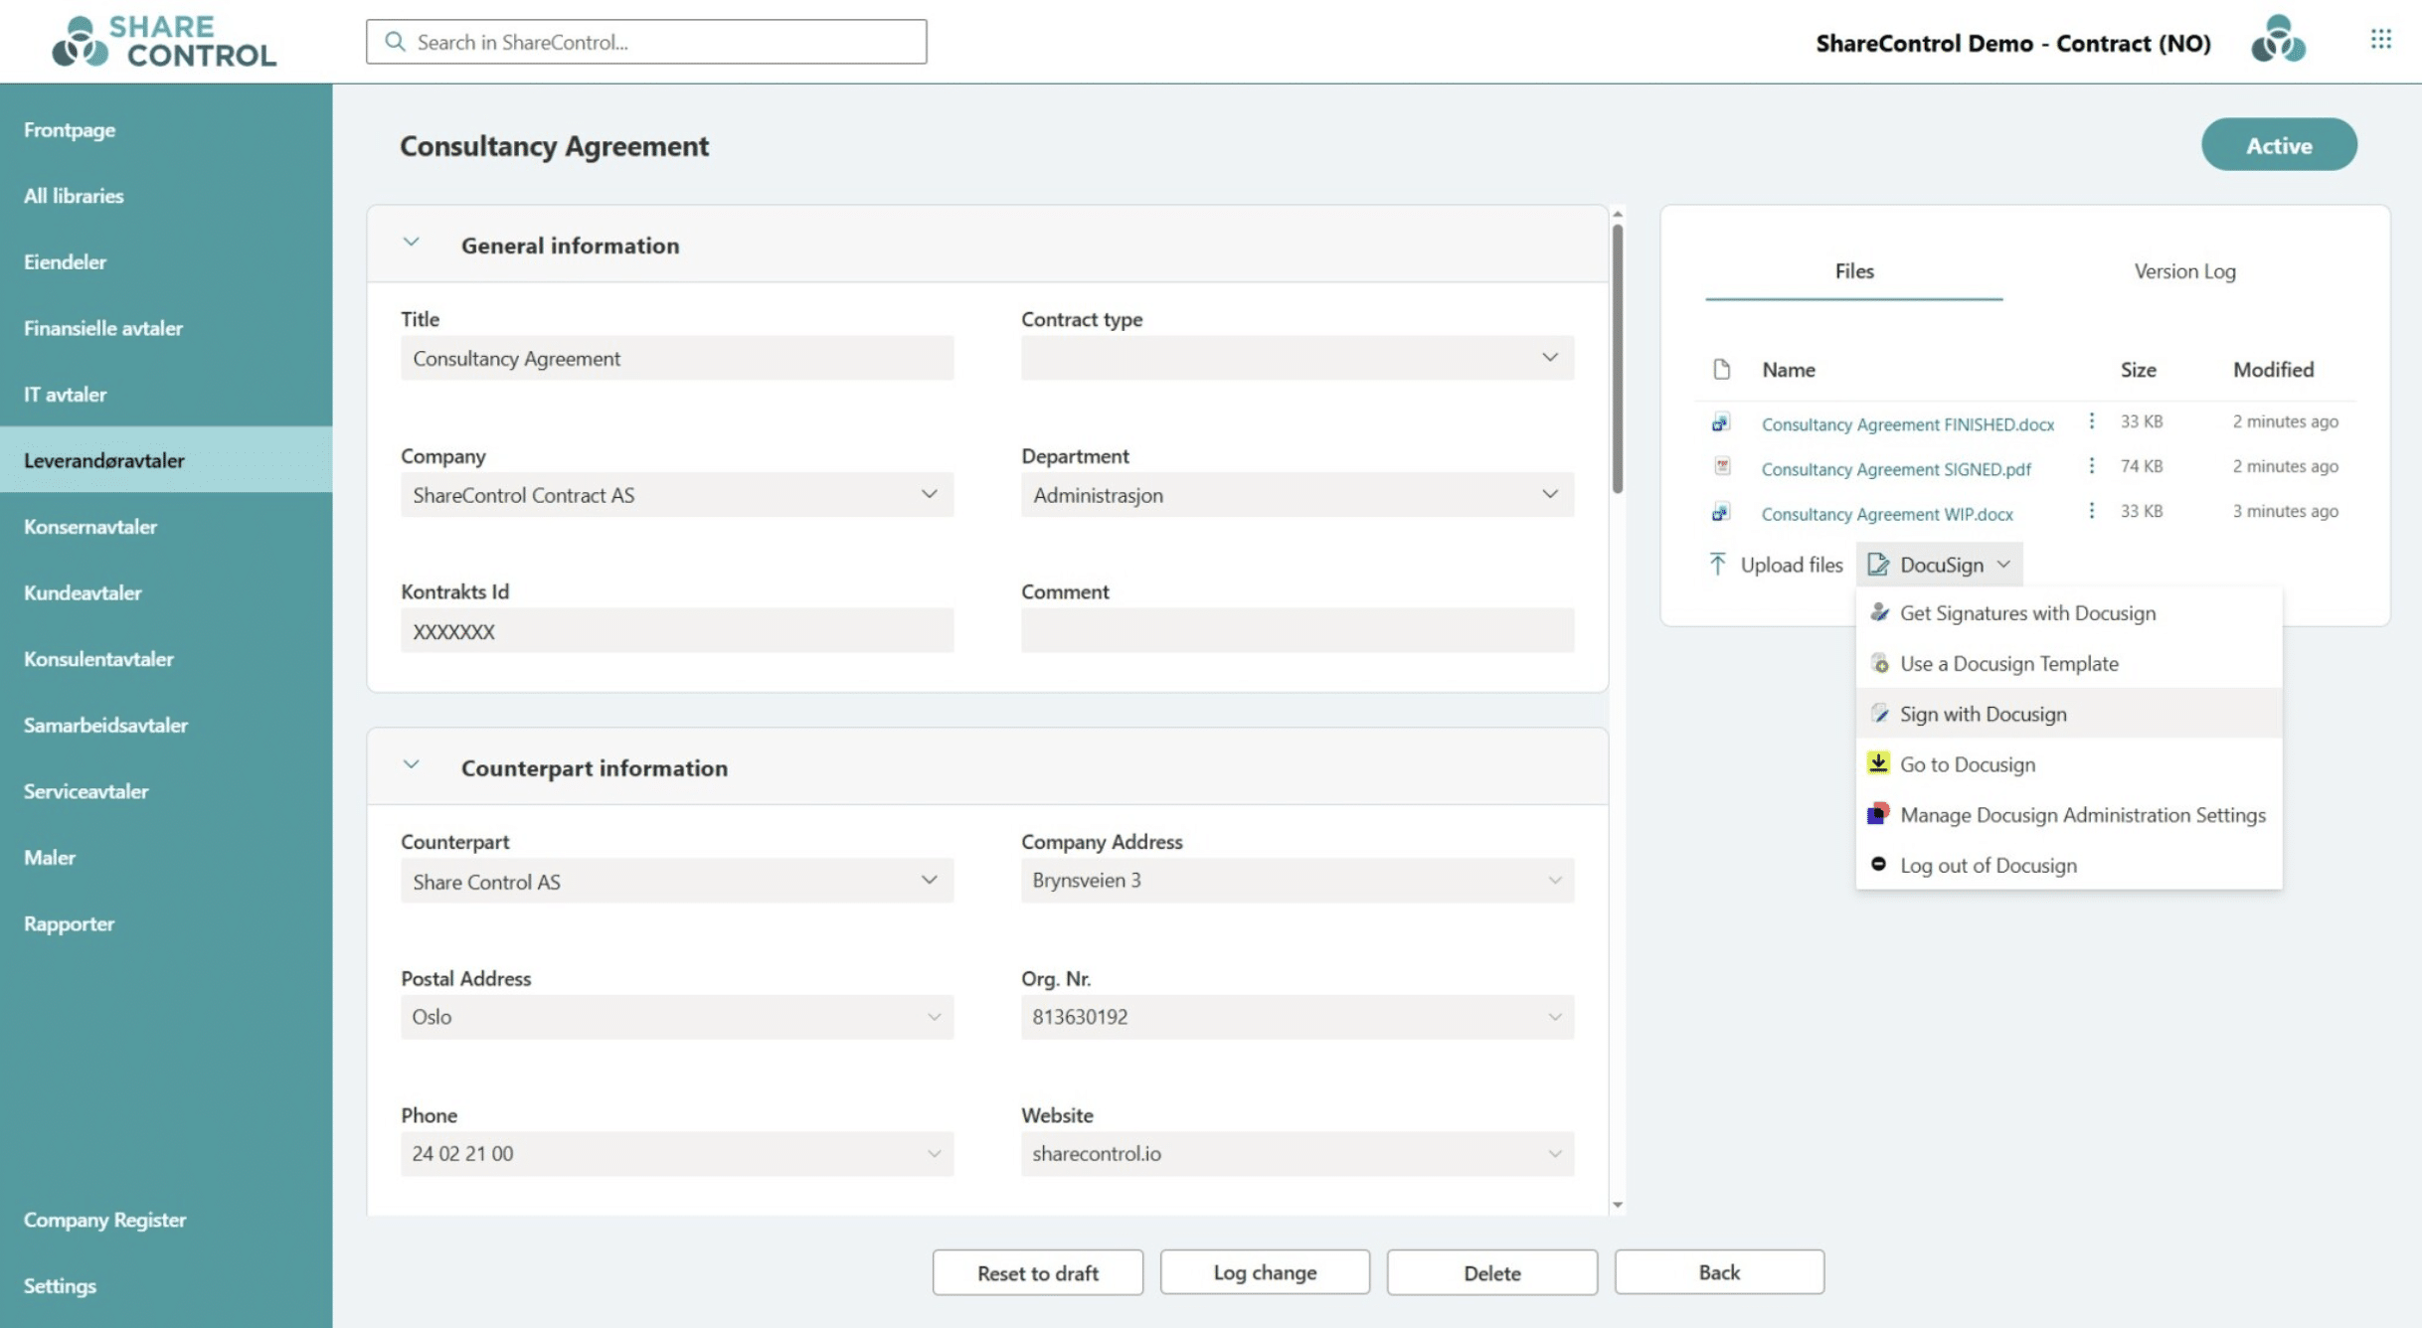Viewport: 2422px width, 1328px height.
Task: Click the ShareControl logo in header
Action: point(164,42)
